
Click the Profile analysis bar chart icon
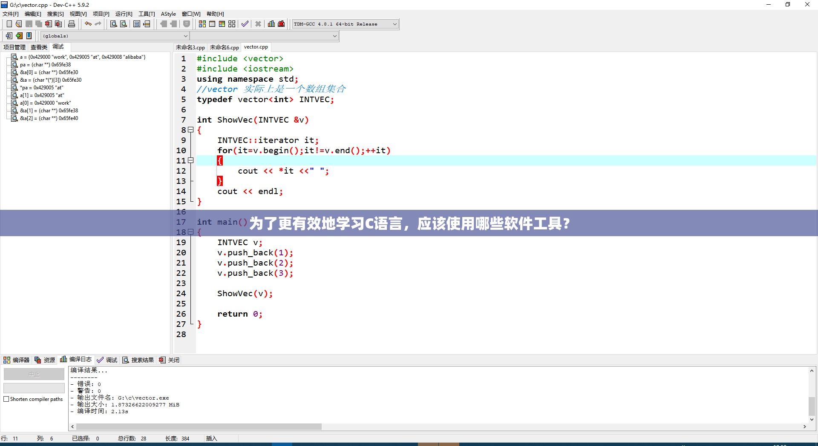pyautogui.click(x=271, y=24)
